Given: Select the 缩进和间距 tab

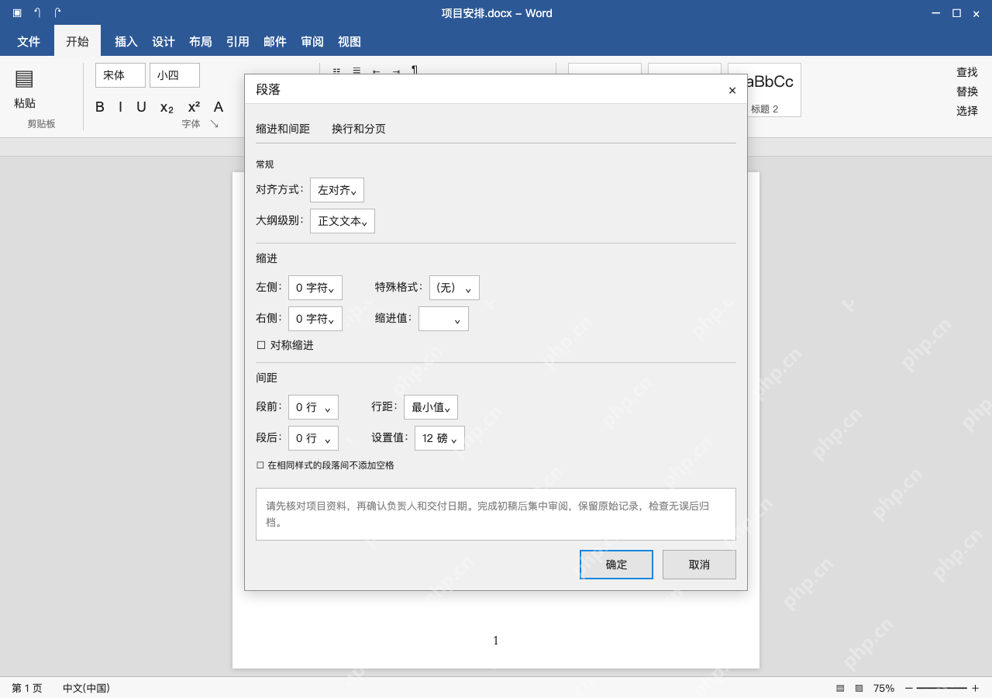Looking at the screenshot, I should coord(283,129).
